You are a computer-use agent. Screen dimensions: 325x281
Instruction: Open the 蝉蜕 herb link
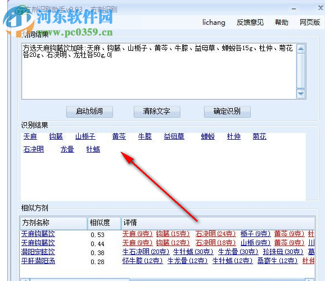click(x=208, y=136)
